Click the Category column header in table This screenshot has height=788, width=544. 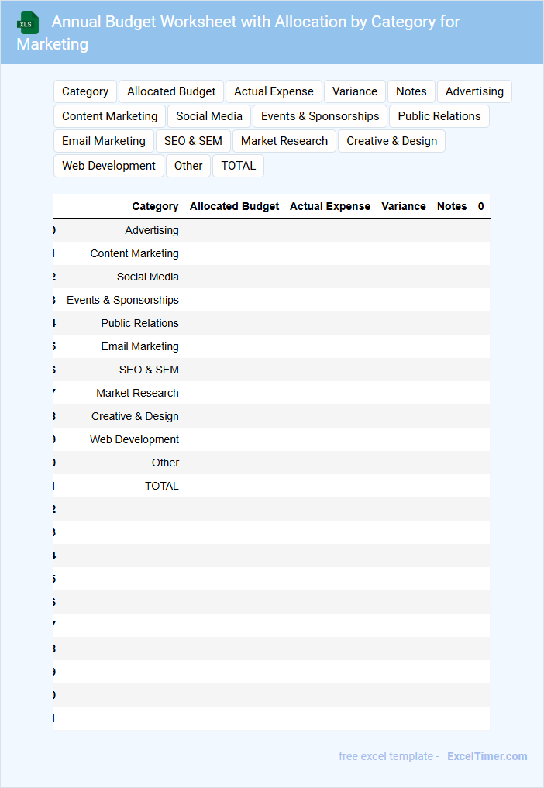[155, 207]
